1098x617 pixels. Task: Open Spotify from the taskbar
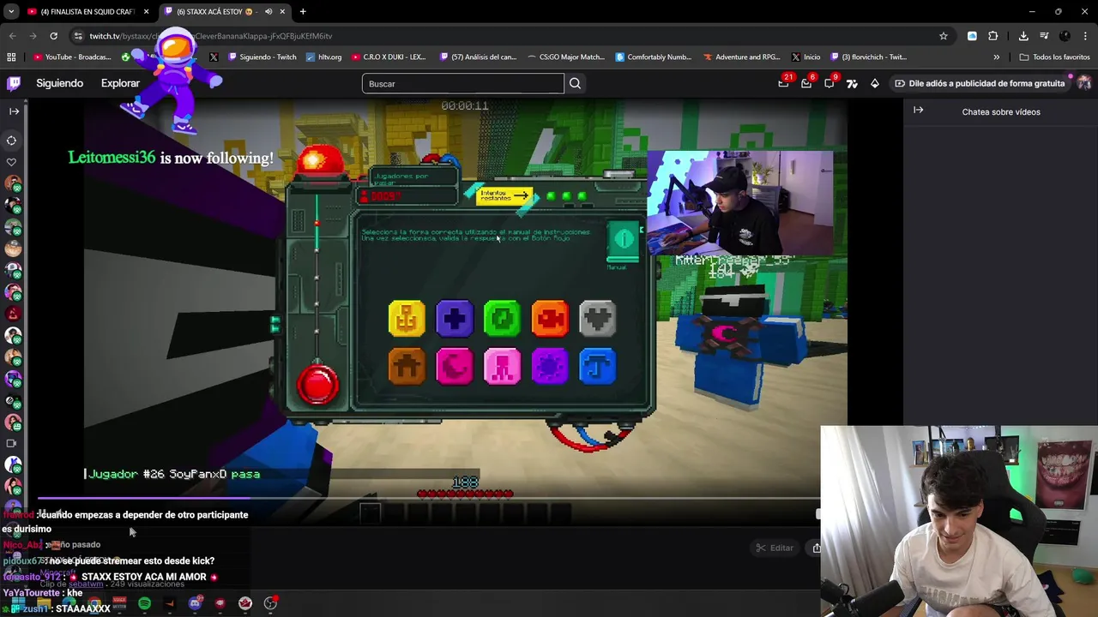[144, 603]
